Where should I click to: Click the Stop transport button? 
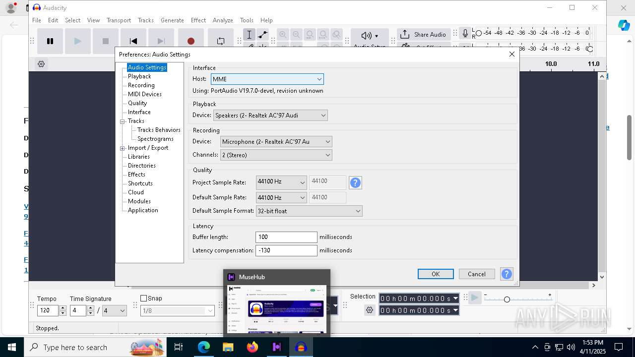(x=105, y=41)
